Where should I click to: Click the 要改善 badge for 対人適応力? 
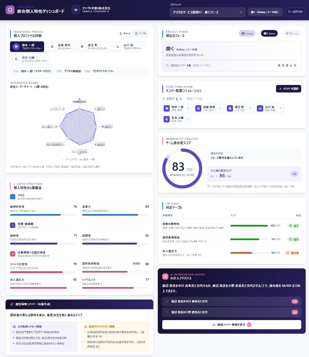pos(293,253)
